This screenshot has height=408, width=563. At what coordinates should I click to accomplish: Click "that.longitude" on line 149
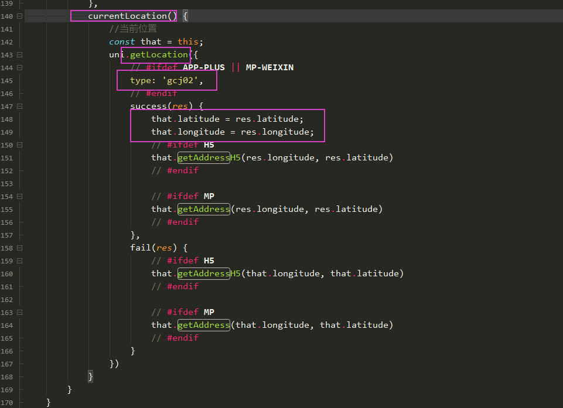188,132
